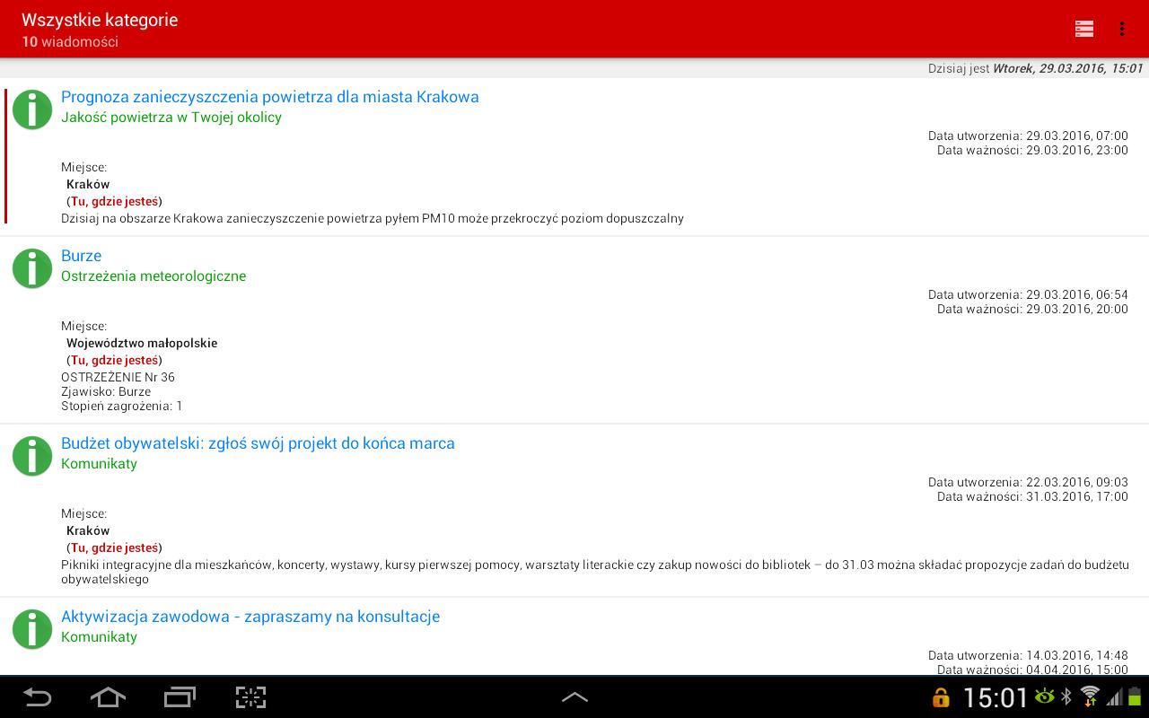Open the Burze warning message
The image size is (1149, 718).
(81, 256)
